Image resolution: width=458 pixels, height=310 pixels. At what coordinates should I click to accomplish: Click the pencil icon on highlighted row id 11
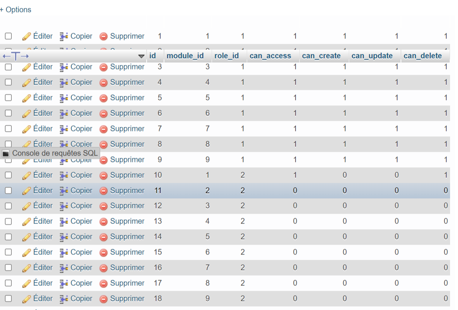click(x=26, y=191)
